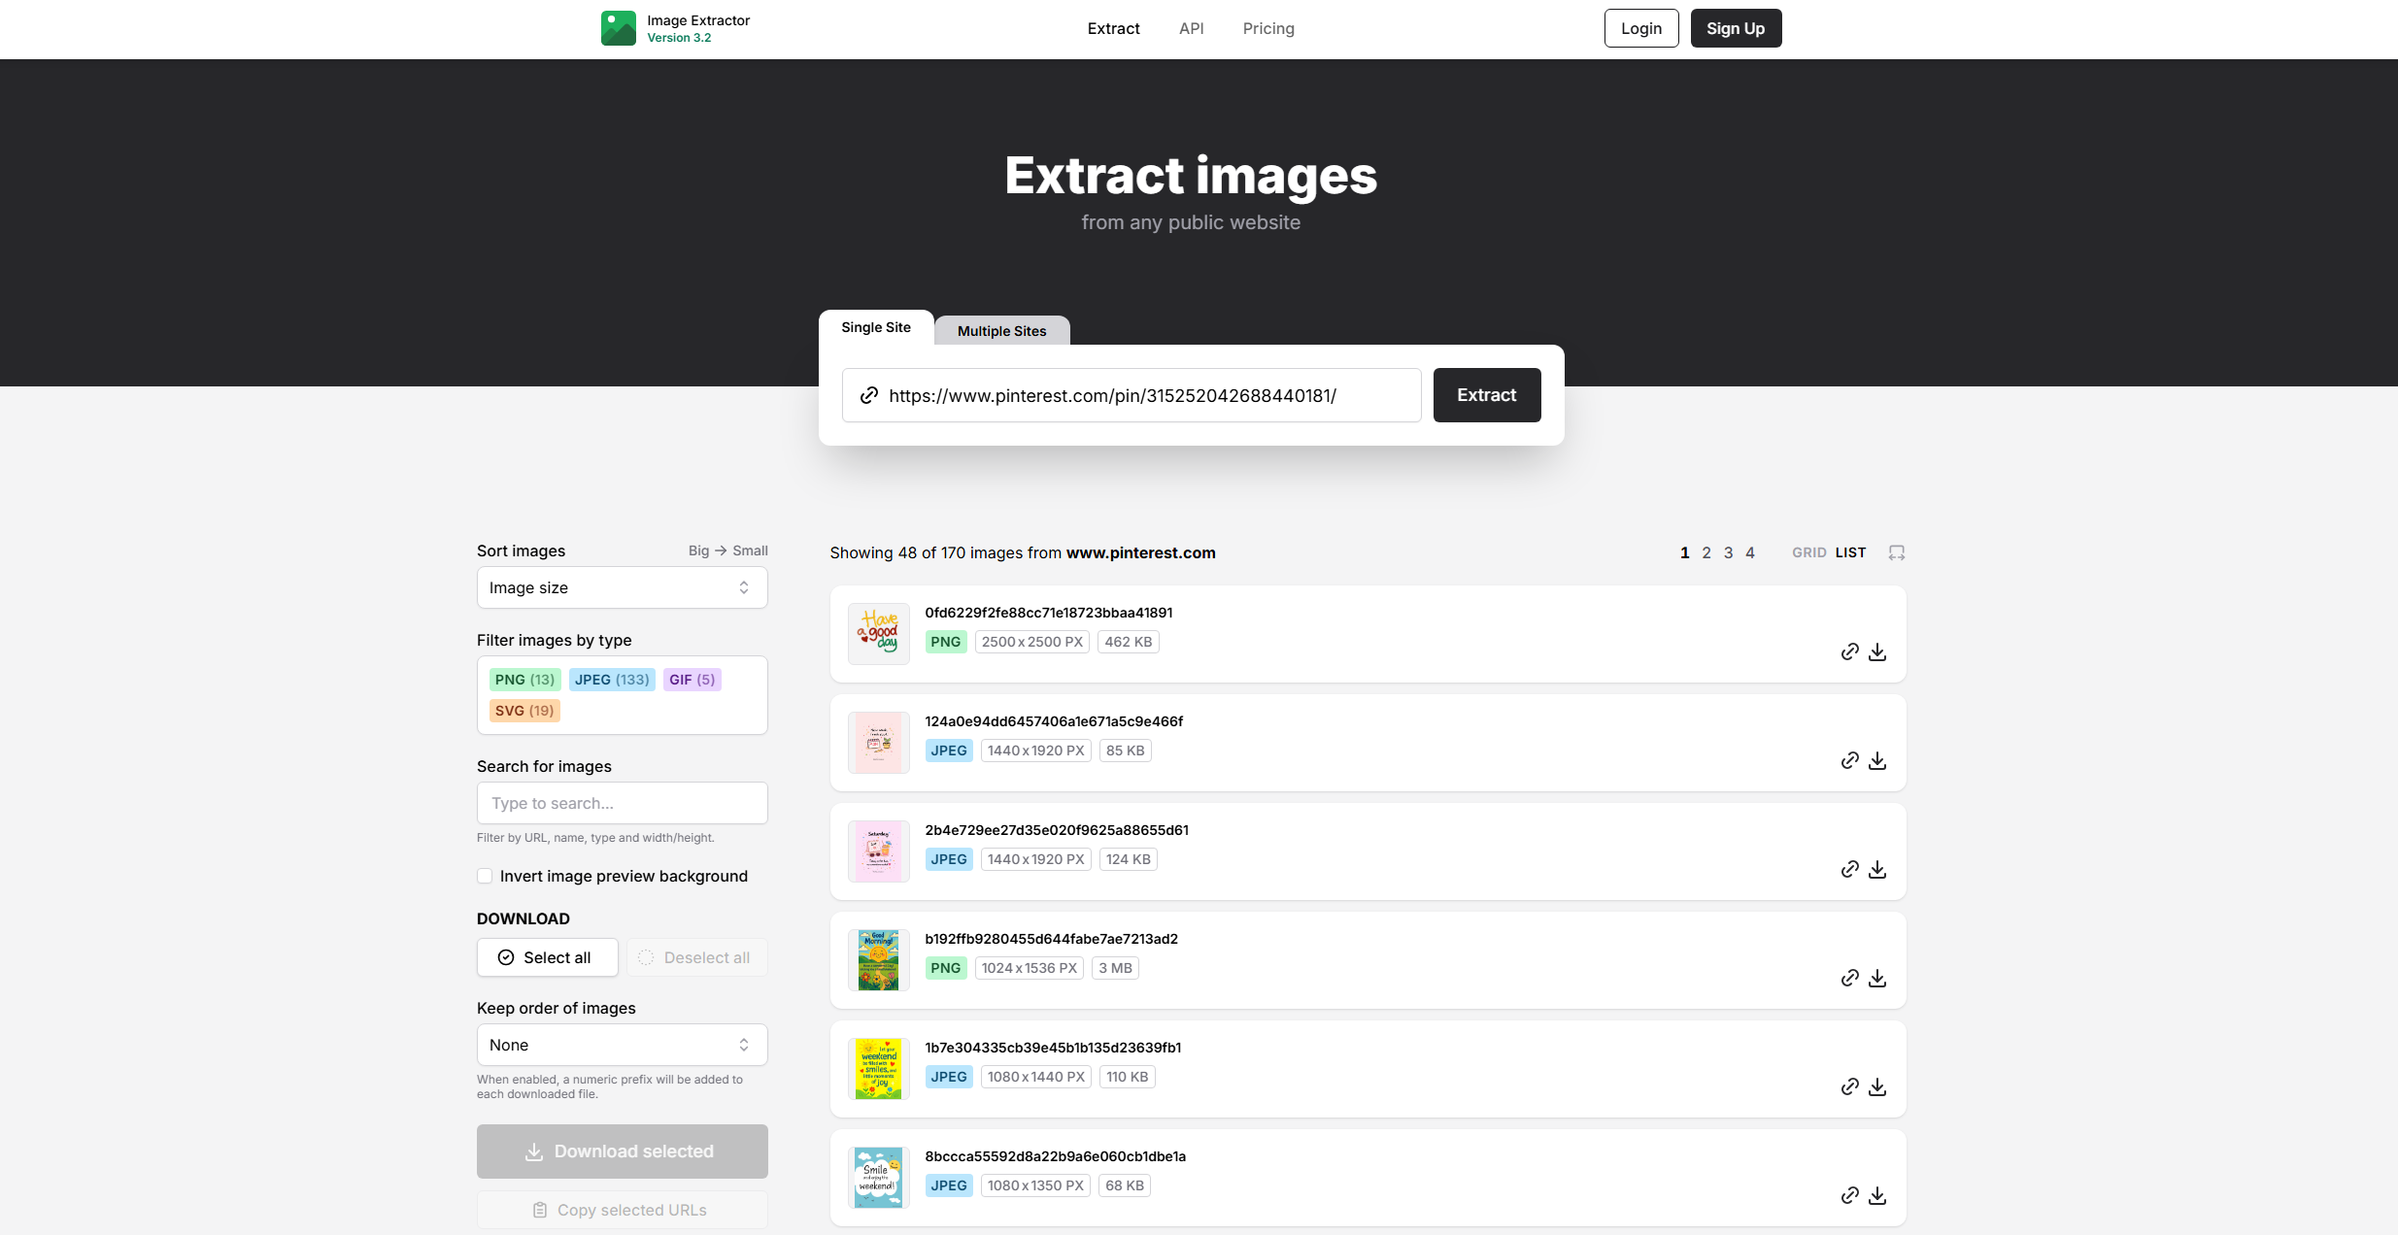
Task: Copy link of the first PNG image
Action: point(1849,651)
